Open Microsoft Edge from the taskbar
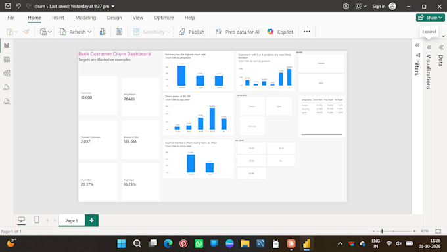 point(168,243)
